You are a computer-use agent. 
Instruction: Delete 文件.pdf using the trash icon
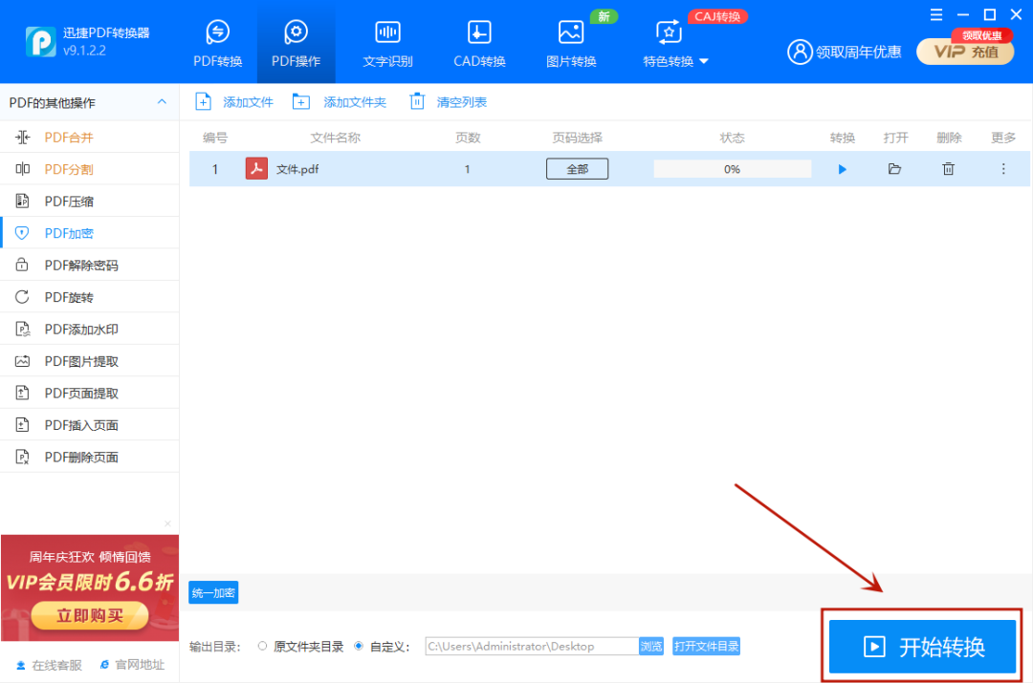click(948, 169)
